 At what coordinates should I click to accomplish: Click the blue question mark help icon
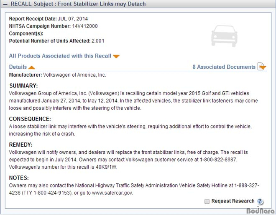tap(260, 201)
